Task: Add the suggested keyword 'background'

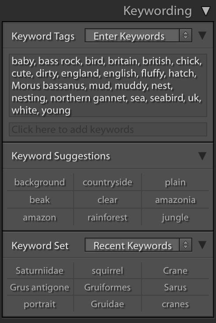Action: (x=40, y=182)
